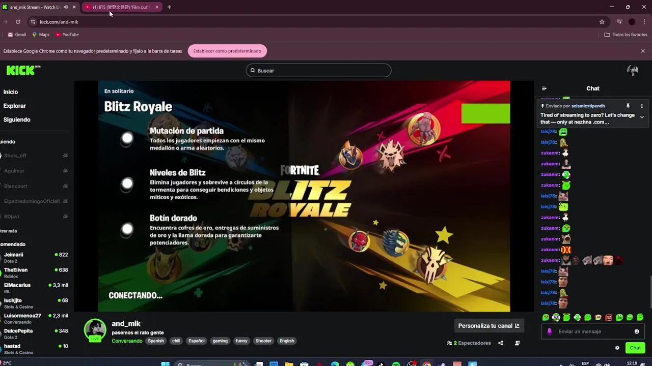Click 'Establecer como predeterminado' button
The image size is (652, 366).
coord(227,51)
